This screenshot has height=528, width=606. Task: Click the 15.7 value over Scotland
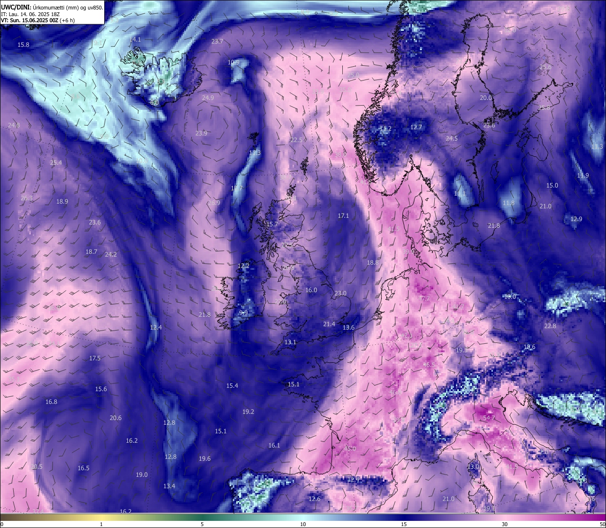272,224
